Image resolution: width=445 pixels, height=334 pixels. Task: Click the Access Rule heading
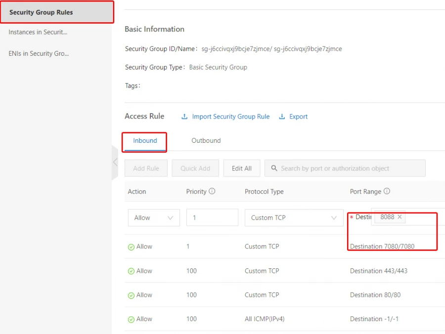(x=144, y=116)
